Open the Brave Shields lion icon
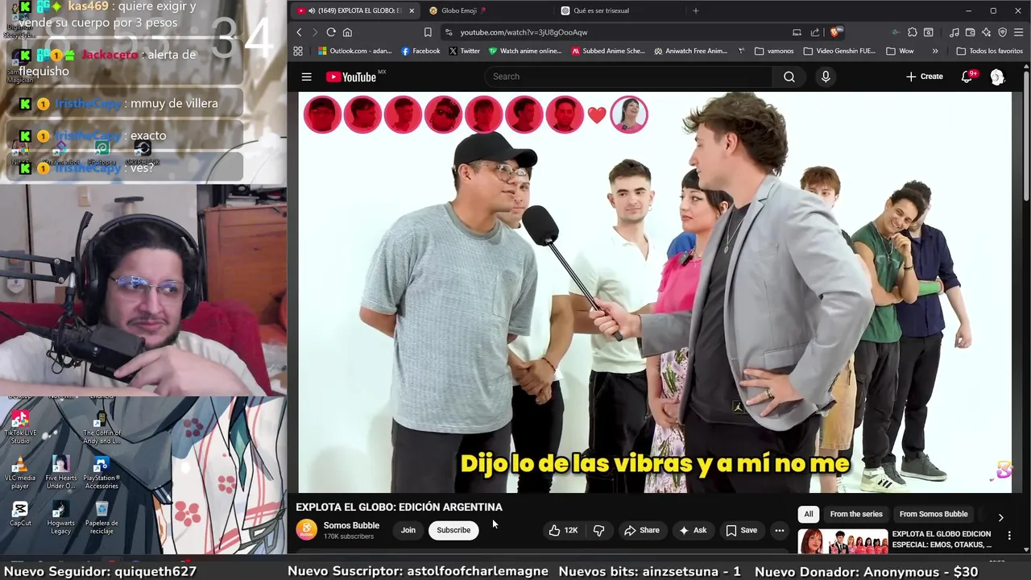 tap(835, 32)
